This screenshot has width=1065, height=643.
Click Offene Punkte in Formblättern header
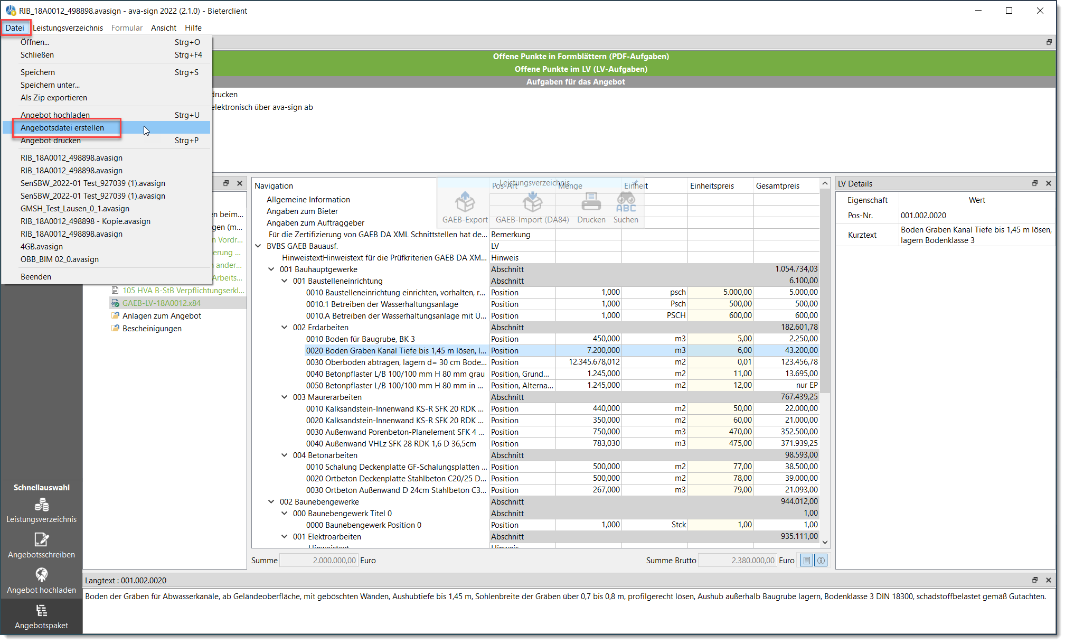coord(581,57)
